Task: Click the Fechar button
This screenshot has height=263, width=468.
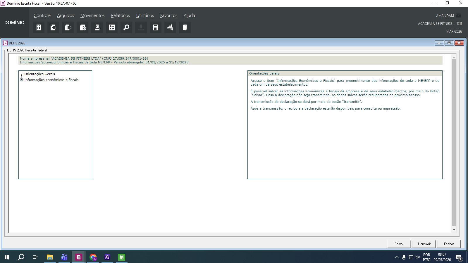Action: [x=449, y=244]
